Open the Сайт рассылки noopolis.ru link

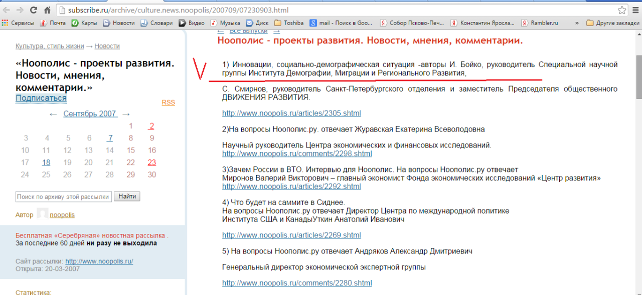click(x=99, y=261)
